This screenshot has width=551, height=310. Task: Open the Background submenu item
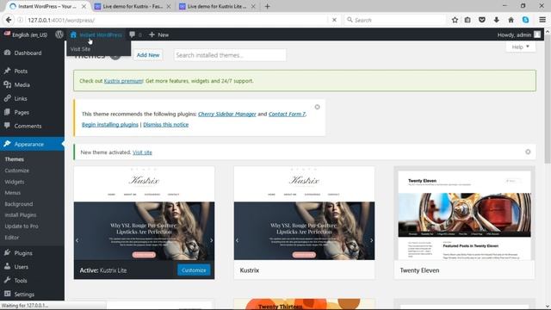point(19,204)
